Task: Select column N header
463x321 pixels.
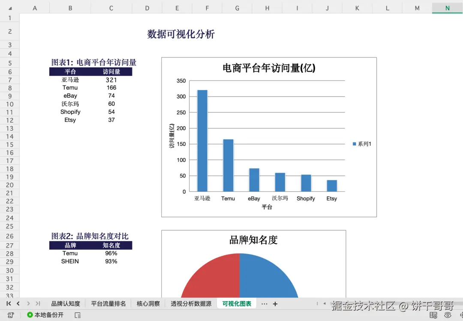Action: pyautogui.click(x=447, y=8)
